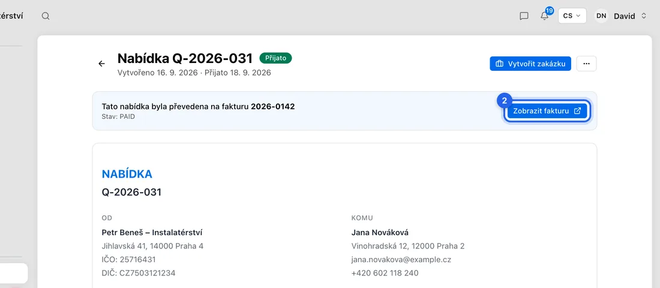The image size is (660, 288).
Task: Click the blue NABÍDKA heading
Action: click(127, 174)
